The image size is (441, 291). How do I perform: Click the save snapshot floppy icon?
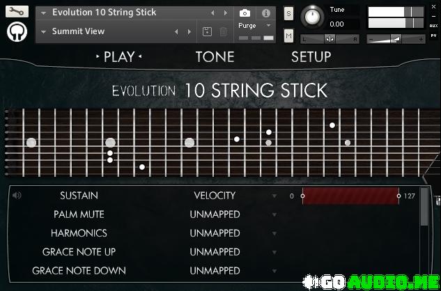pyautogui.click(x=208, y=31)
